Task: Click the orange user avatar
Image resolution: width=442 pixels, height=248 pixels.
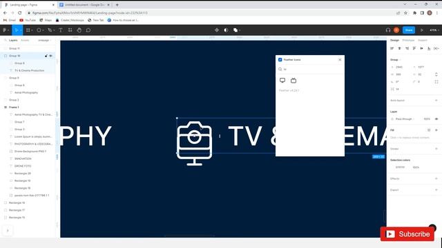Action: pyautogui.click(x=396, y=30)
